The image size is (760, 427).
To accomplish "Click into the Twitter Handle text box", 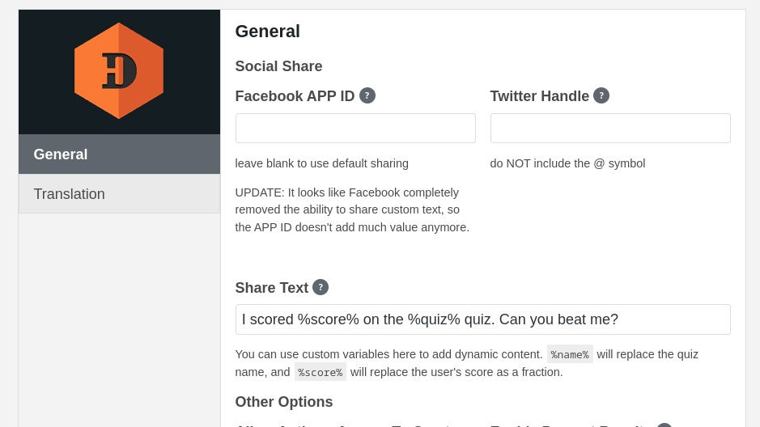I will [610, 129].
